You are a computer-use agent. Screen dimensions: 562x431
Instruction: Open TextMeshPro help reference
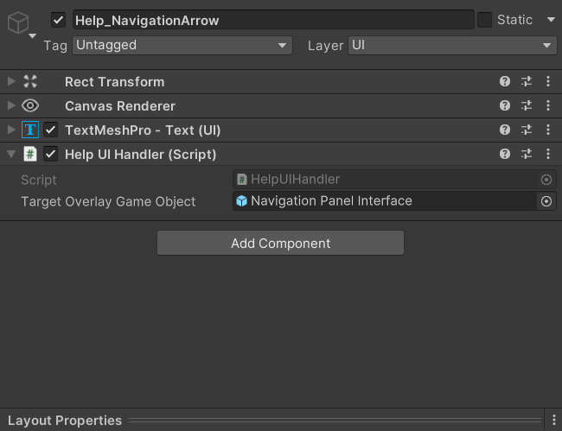click(x=505, y=130)
